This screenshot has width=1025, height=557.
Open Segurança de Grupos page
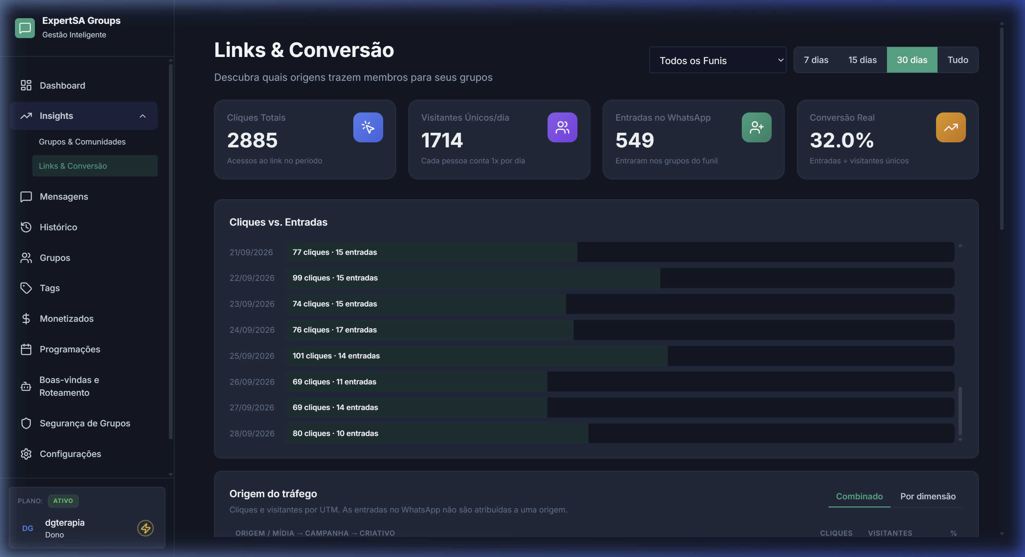click(x=84, y=423)
